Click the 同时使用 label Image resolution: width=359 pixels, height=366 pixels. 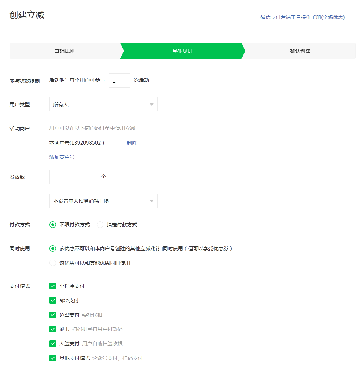pyautogui.click(x=20, y=248)
